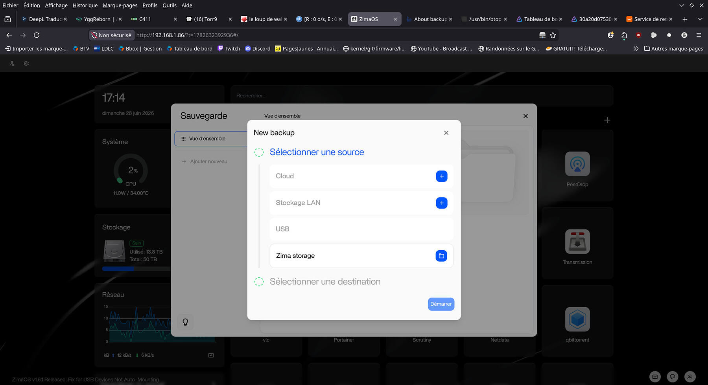Open the Outils menu
This screenshot has height=385, width=708.
[170, 5]
